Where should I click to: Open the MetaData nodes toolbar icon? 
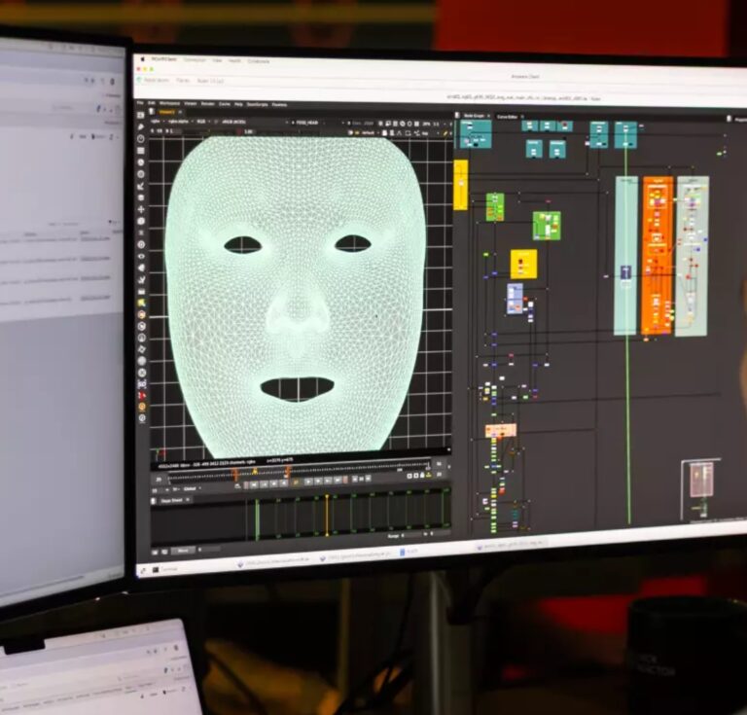pyautogui.click(x=141, y=268)
